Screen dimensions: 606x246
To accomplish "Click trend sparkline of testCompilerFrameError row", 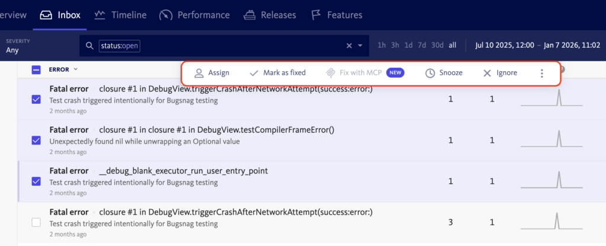I will [x=552, y=139].
